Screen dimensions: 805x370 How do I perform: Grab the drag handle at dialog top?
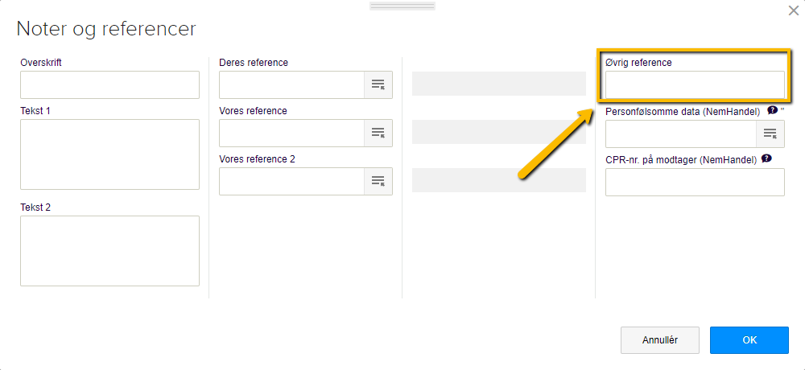[402, 6]
